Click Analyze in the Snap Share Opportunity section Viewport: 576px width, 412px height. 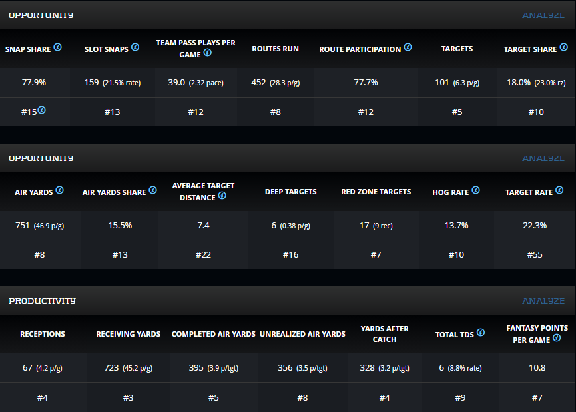(543, 15)
